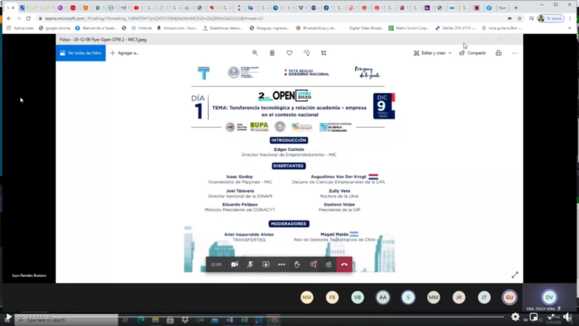Open Estadísticas teleco bookmark
Viewport: 579px width, 326px height.
(222, 28)
